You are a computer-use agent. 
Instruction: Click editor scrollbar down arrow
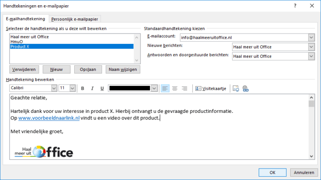pyautogui.click(x=312, y=156)
